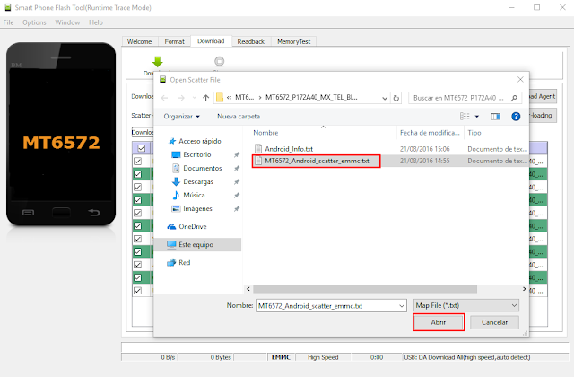Go forward with the dialog forward arrow
574x377 pixels.
[x=181, y=98]
